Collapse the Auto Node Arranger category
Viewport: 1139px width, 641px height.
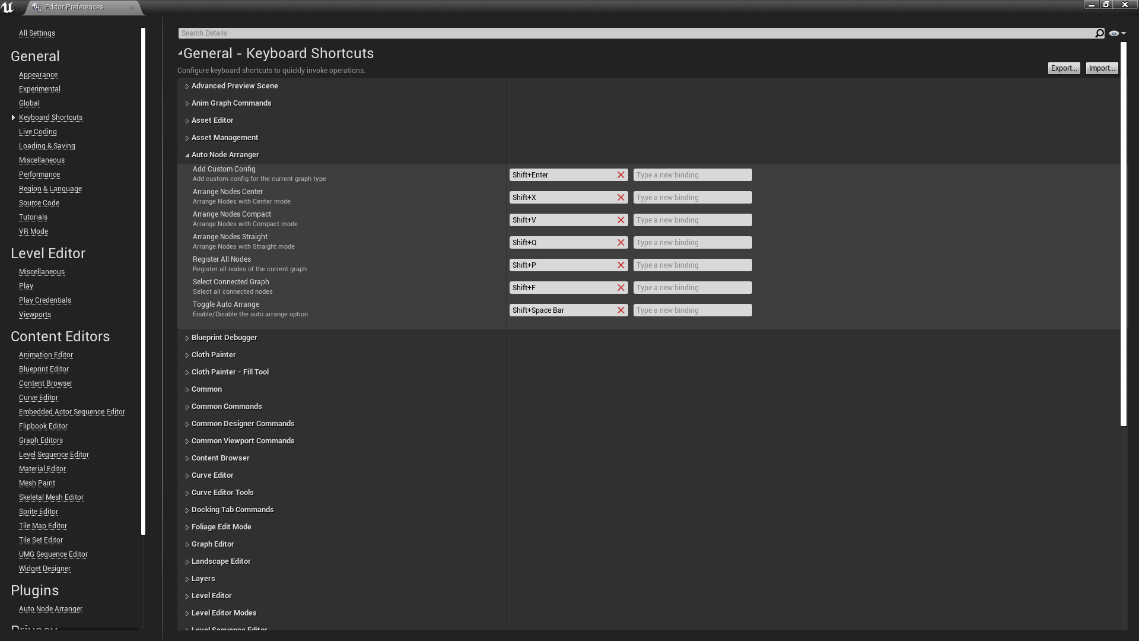click(187, 156)
